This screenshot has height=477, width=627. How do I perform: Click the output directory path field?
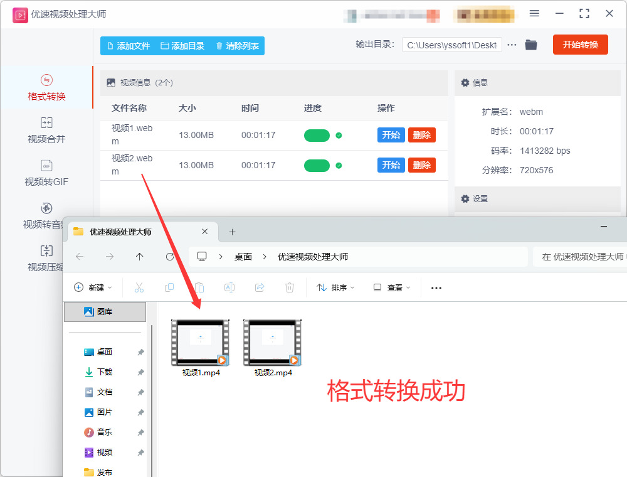(x=452, y=45)
